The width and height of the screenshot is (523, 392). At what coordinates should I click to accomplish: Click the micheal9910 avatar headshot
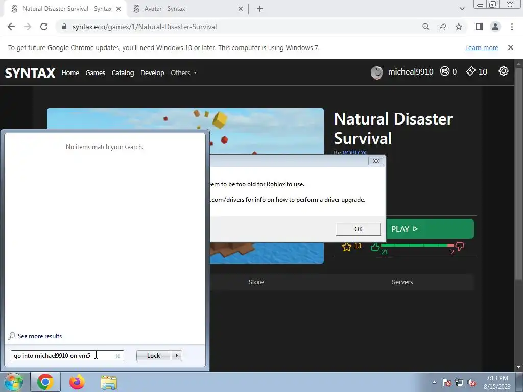tap(377, 72)
